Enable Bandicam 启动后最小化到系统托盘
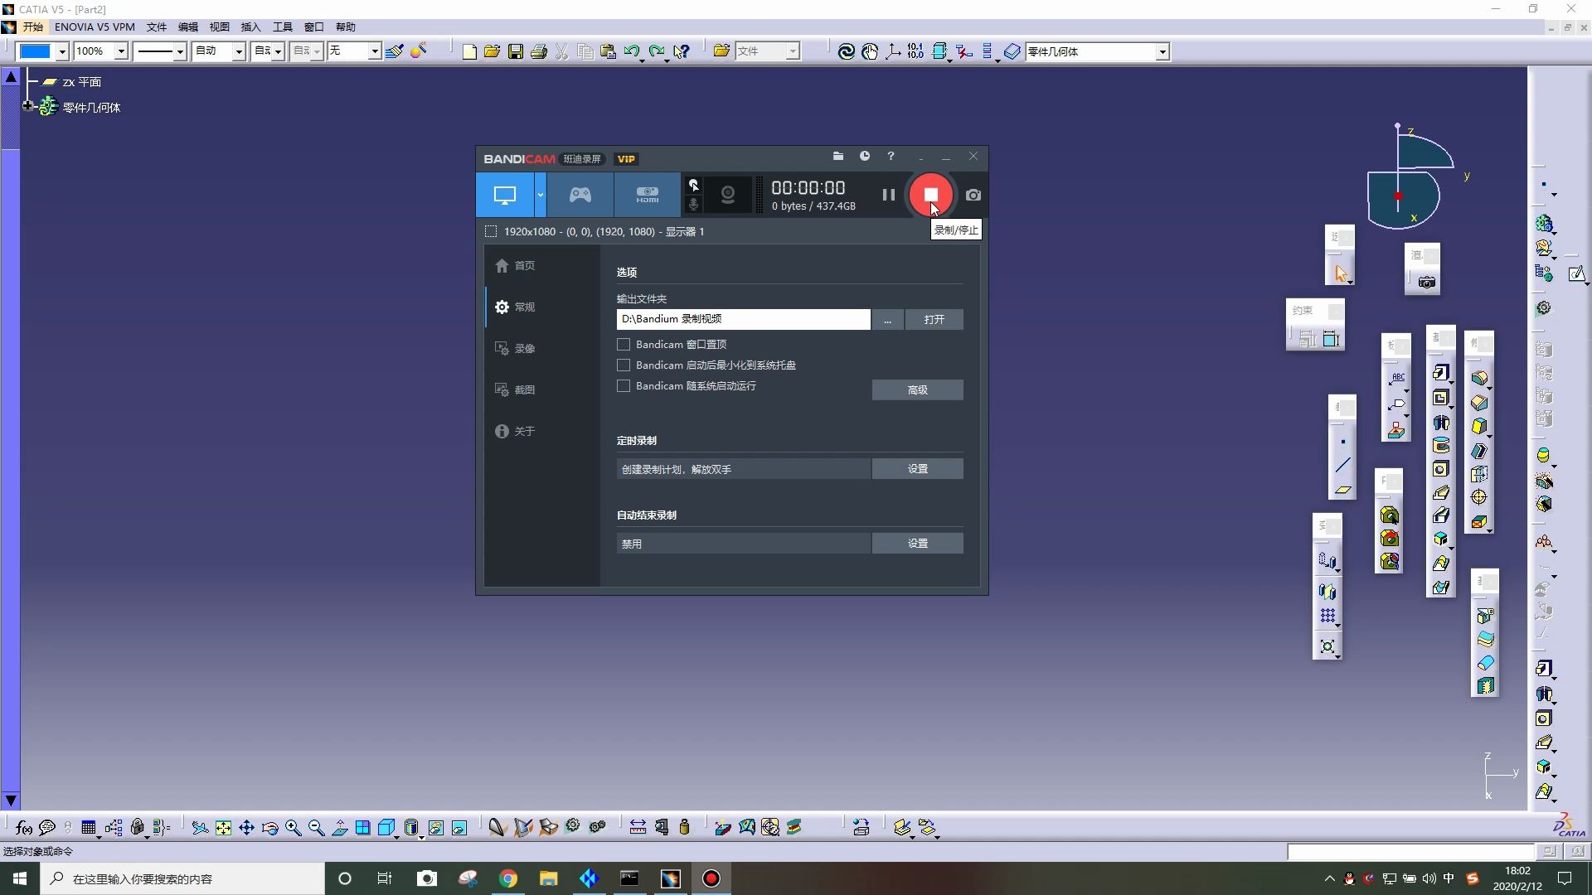 [x=624, y=364]
